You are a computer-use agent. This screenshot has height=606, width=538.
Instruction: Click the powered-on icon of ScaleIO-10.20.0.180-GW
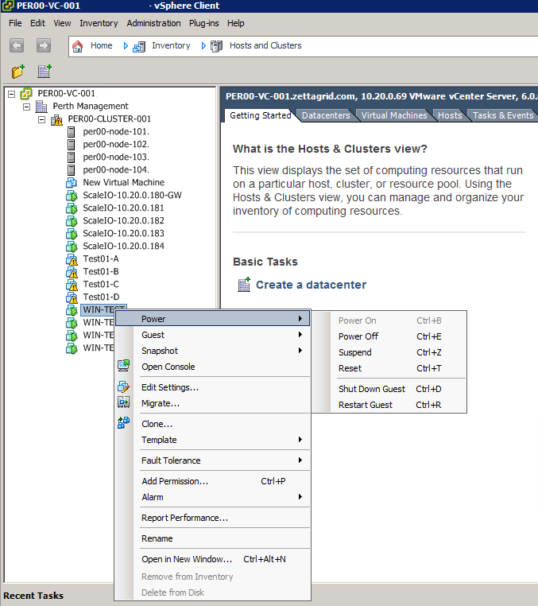click(x=72, y=196)
